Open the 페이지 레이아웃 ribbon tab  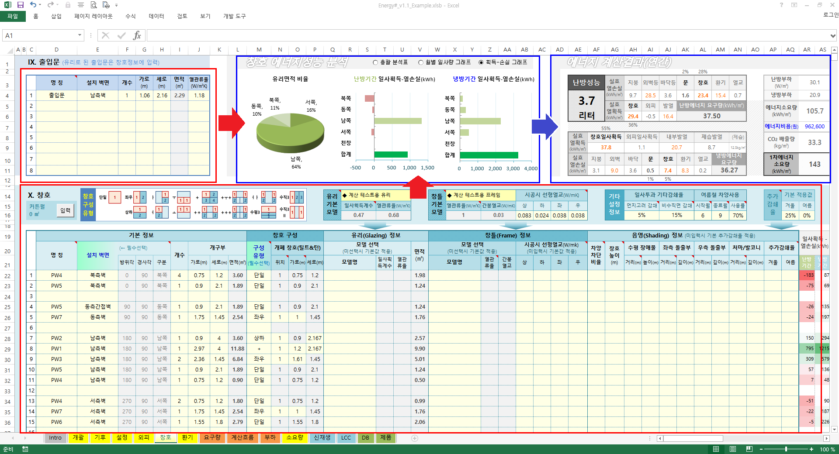point(93,16)
